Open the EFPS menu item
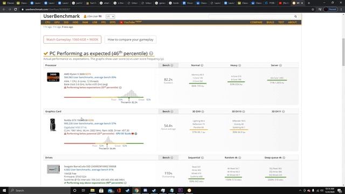 click(113, 23)
